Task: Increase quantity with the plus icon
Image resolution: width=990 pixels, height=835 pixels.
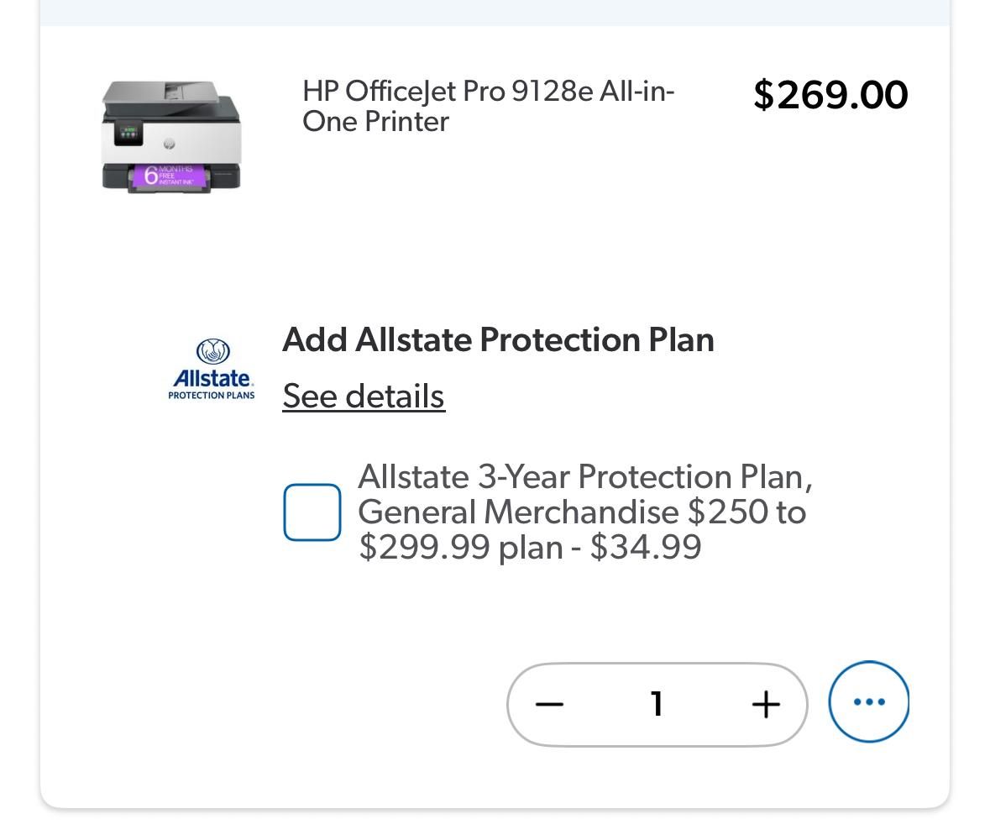Action: point(765,704)
